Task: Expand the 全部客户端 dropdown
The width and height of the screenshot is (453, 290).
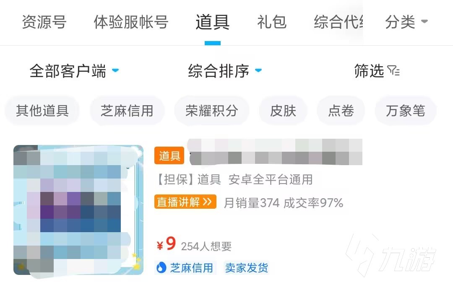Action: point(74,71)
